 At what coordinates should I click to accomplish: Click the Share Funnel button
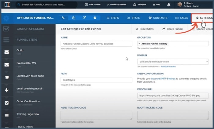pyautogui.click(x=173, y=29)
